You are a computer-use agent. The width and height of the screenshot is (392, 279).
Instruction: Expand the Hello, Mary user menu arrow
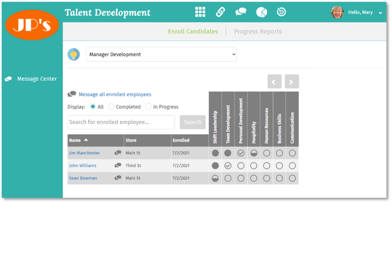380,13
